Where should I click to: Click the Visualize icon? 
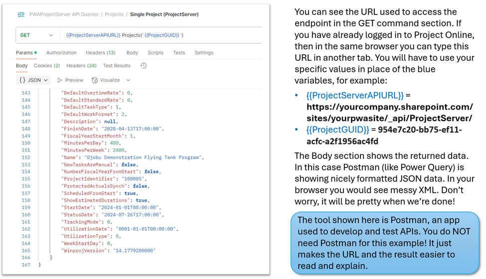click(95, 80)
